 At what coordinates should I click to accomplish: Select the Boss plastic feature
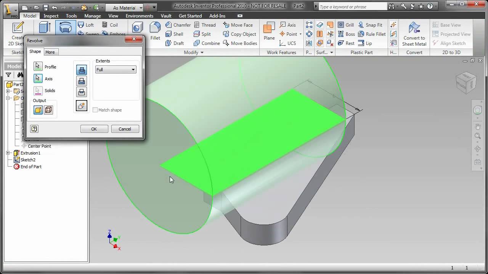(346, 34)
